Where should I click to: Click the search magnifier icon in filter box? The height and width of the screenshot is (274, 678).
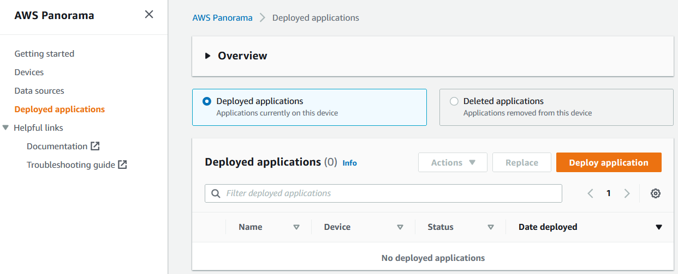click(216, 193)
